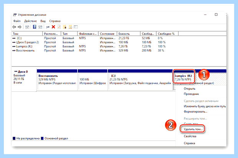Sort by the Состояние column header
The height and width of the screenshot is (158, 238).
pyautogui.click(x=107, y=34)
